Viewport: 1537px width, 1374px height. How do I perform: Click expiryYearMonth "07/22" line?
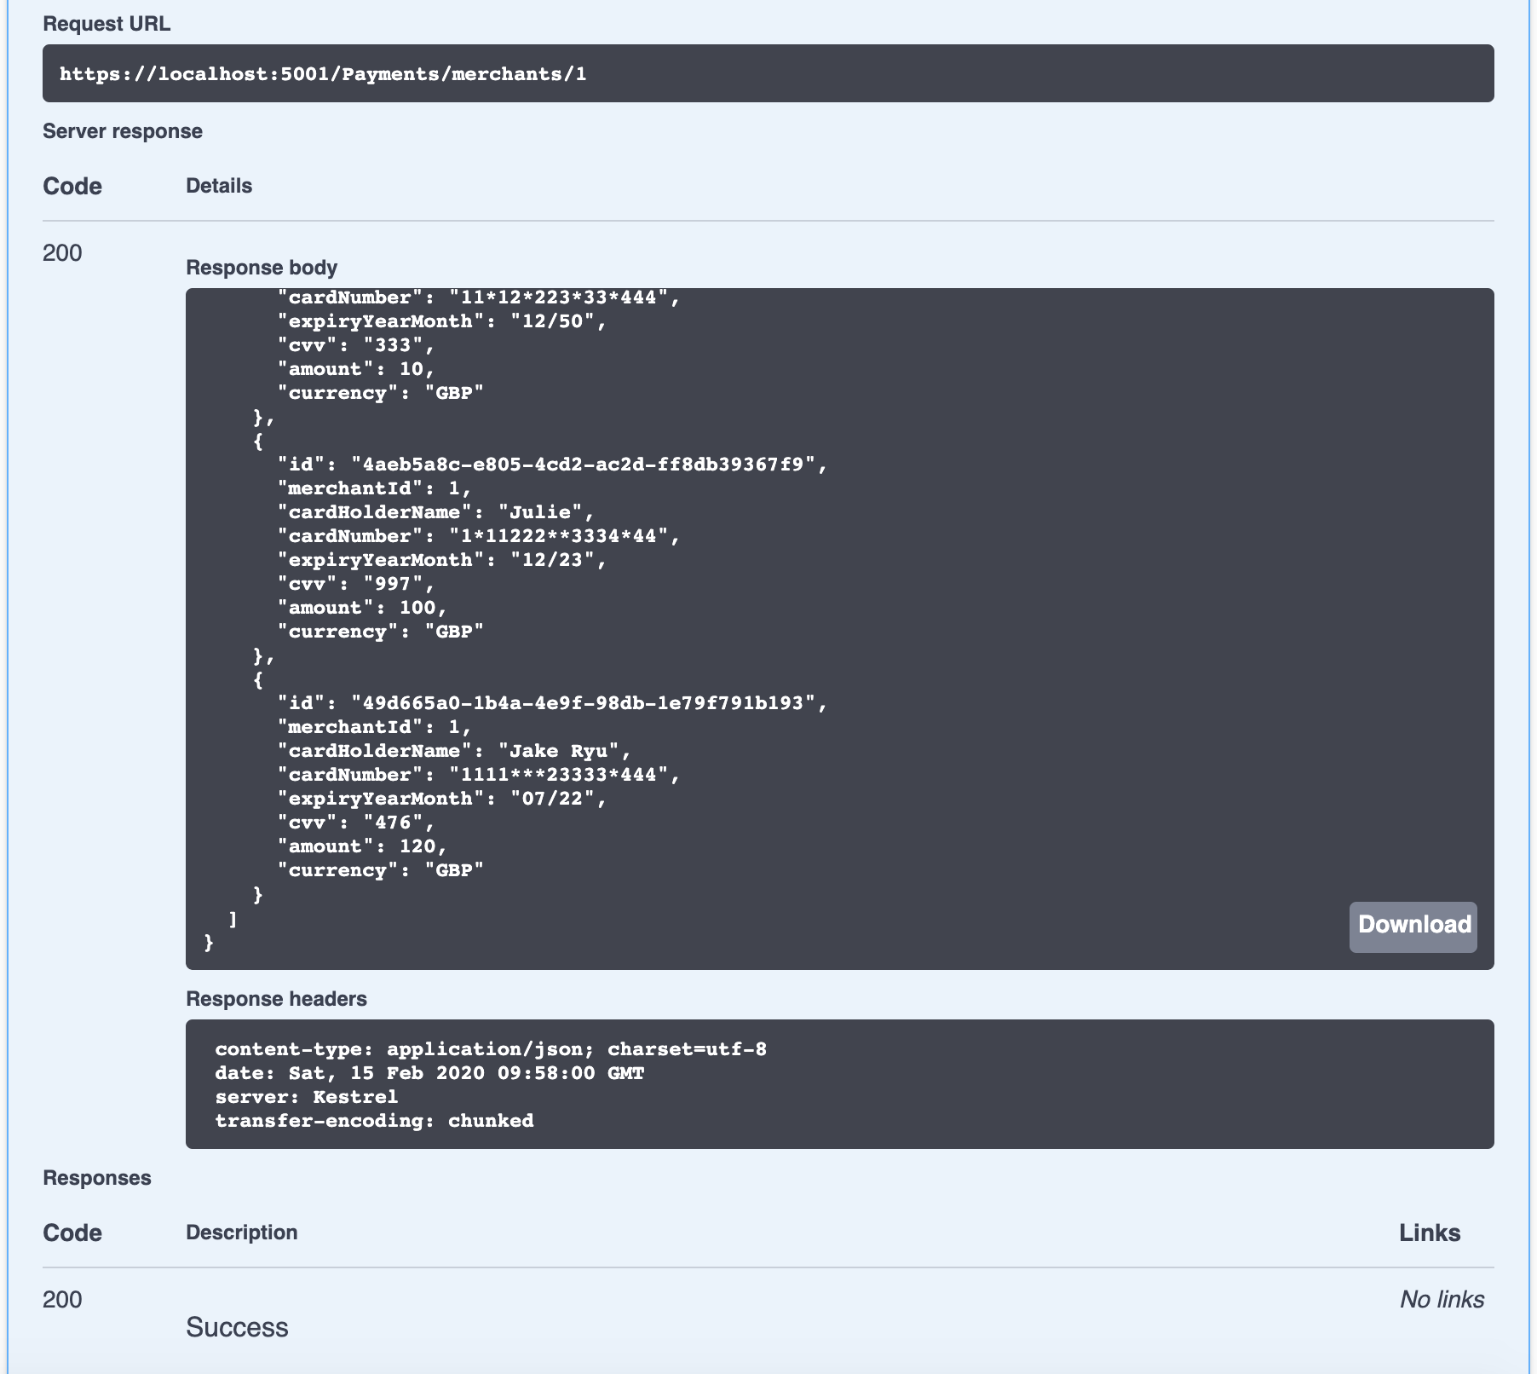(441, 799)
